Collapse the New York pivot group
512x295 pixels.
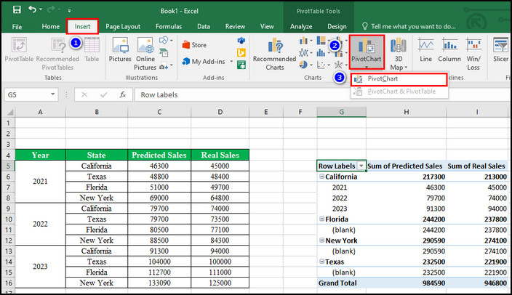click(321, 241)
